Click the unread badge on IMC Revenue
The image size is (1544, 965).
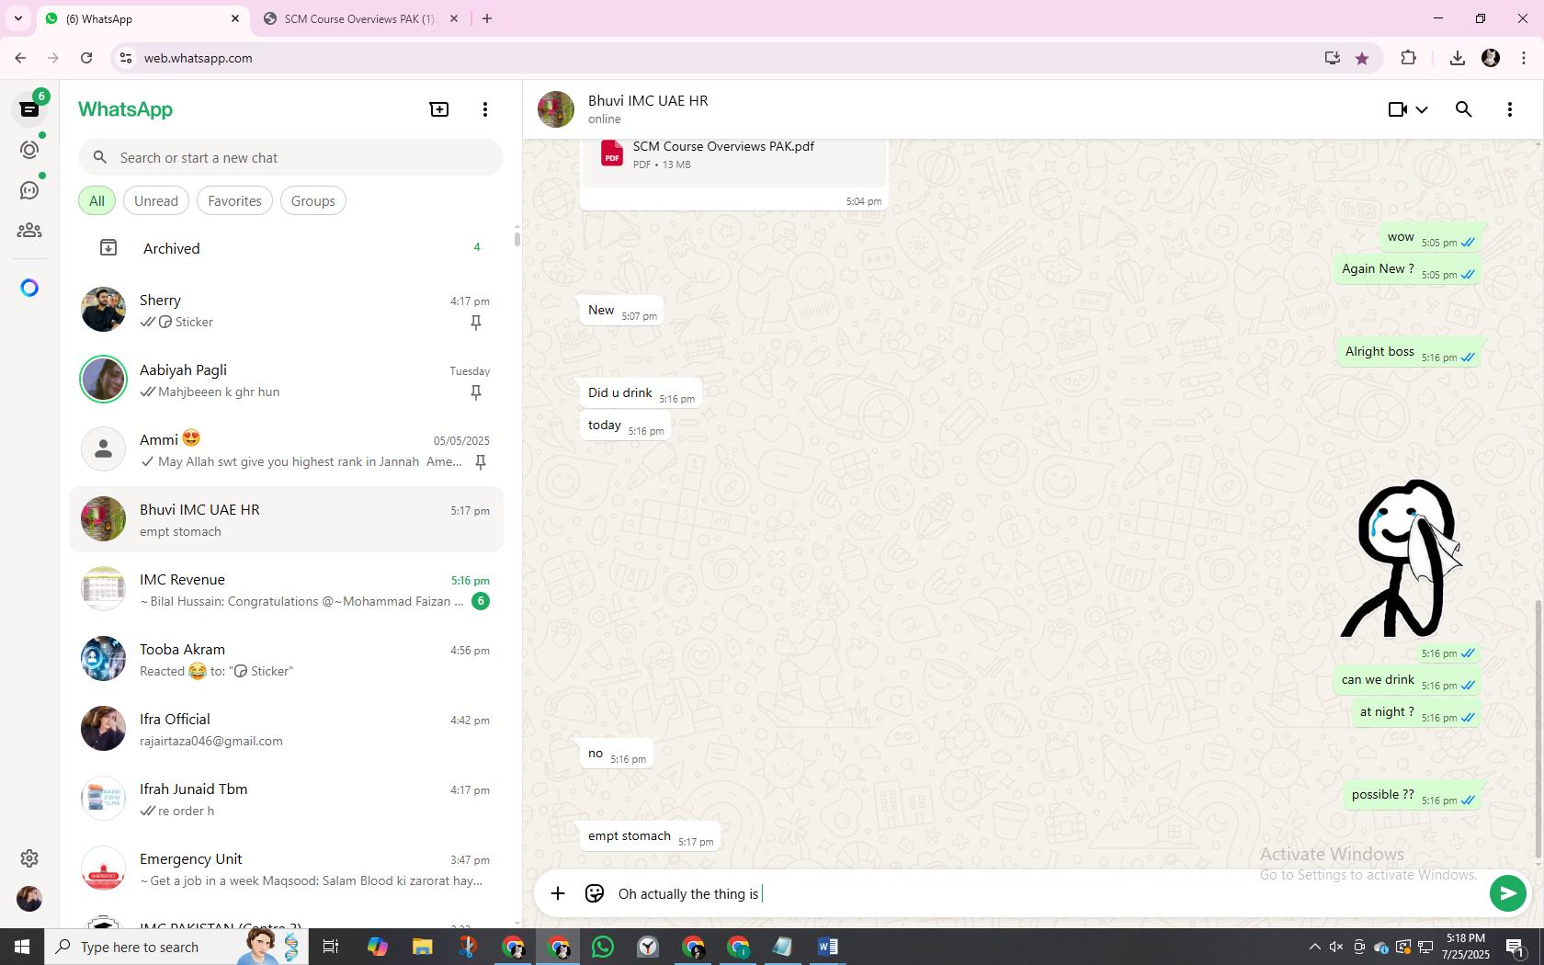coord(480,601)
